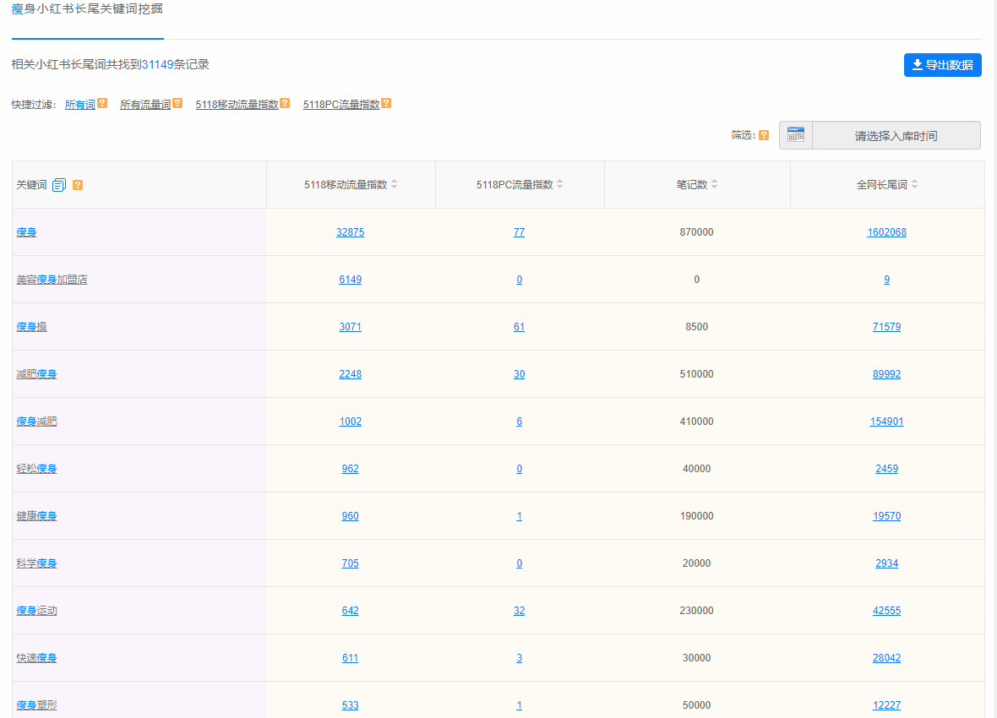
Task: Click the help icon next to 关键词 header
Action: pyautogui.click(x=78, y=185)
